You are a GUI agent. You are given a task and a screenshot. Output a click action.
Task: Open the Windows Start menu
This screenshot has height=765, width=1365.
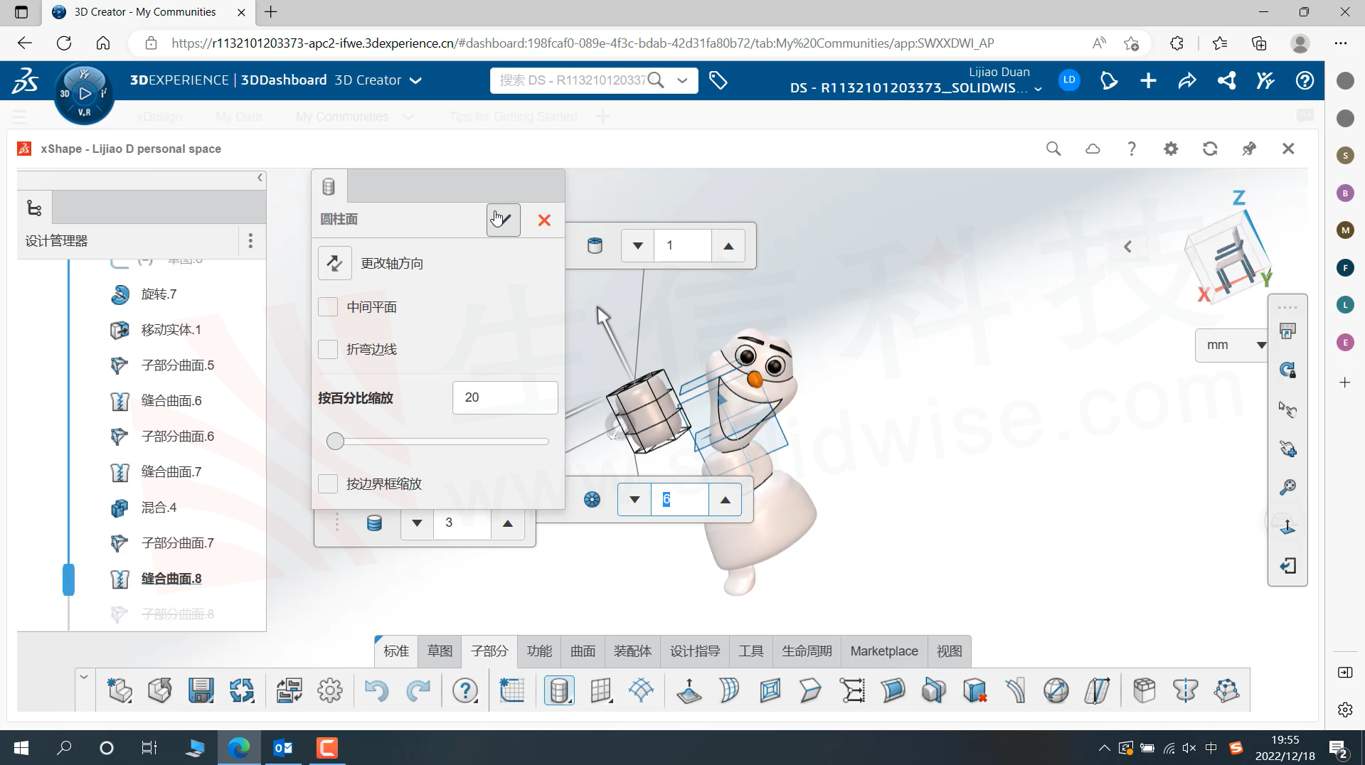point(21,748)
